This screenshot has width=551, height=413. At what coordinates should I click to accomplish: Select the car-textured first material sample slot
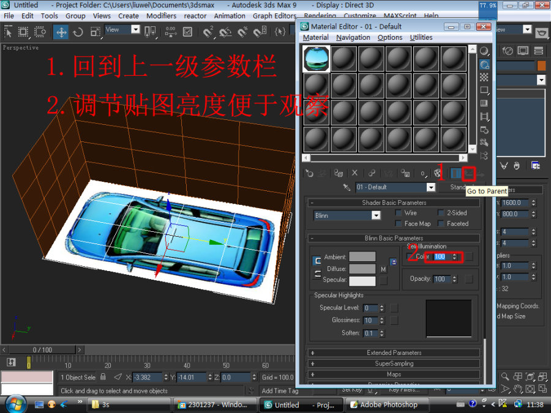tap(317, 59)
